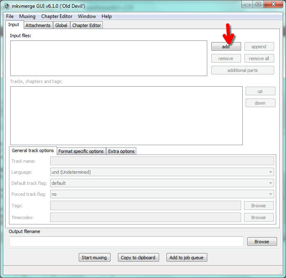Click the Copy to clipboard button
The image size is (286, 278).
(138, 258)
